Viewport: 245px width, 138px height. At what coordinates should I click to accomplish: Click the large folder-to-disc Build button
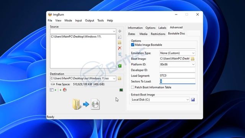tap(86, 104)
